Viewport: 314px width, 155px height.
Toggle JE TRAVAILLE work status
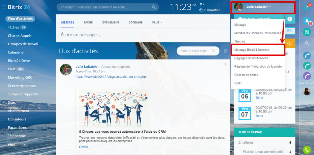coord(210,10)
